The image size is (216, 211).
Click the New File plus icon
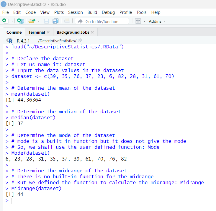pos(4,21)
